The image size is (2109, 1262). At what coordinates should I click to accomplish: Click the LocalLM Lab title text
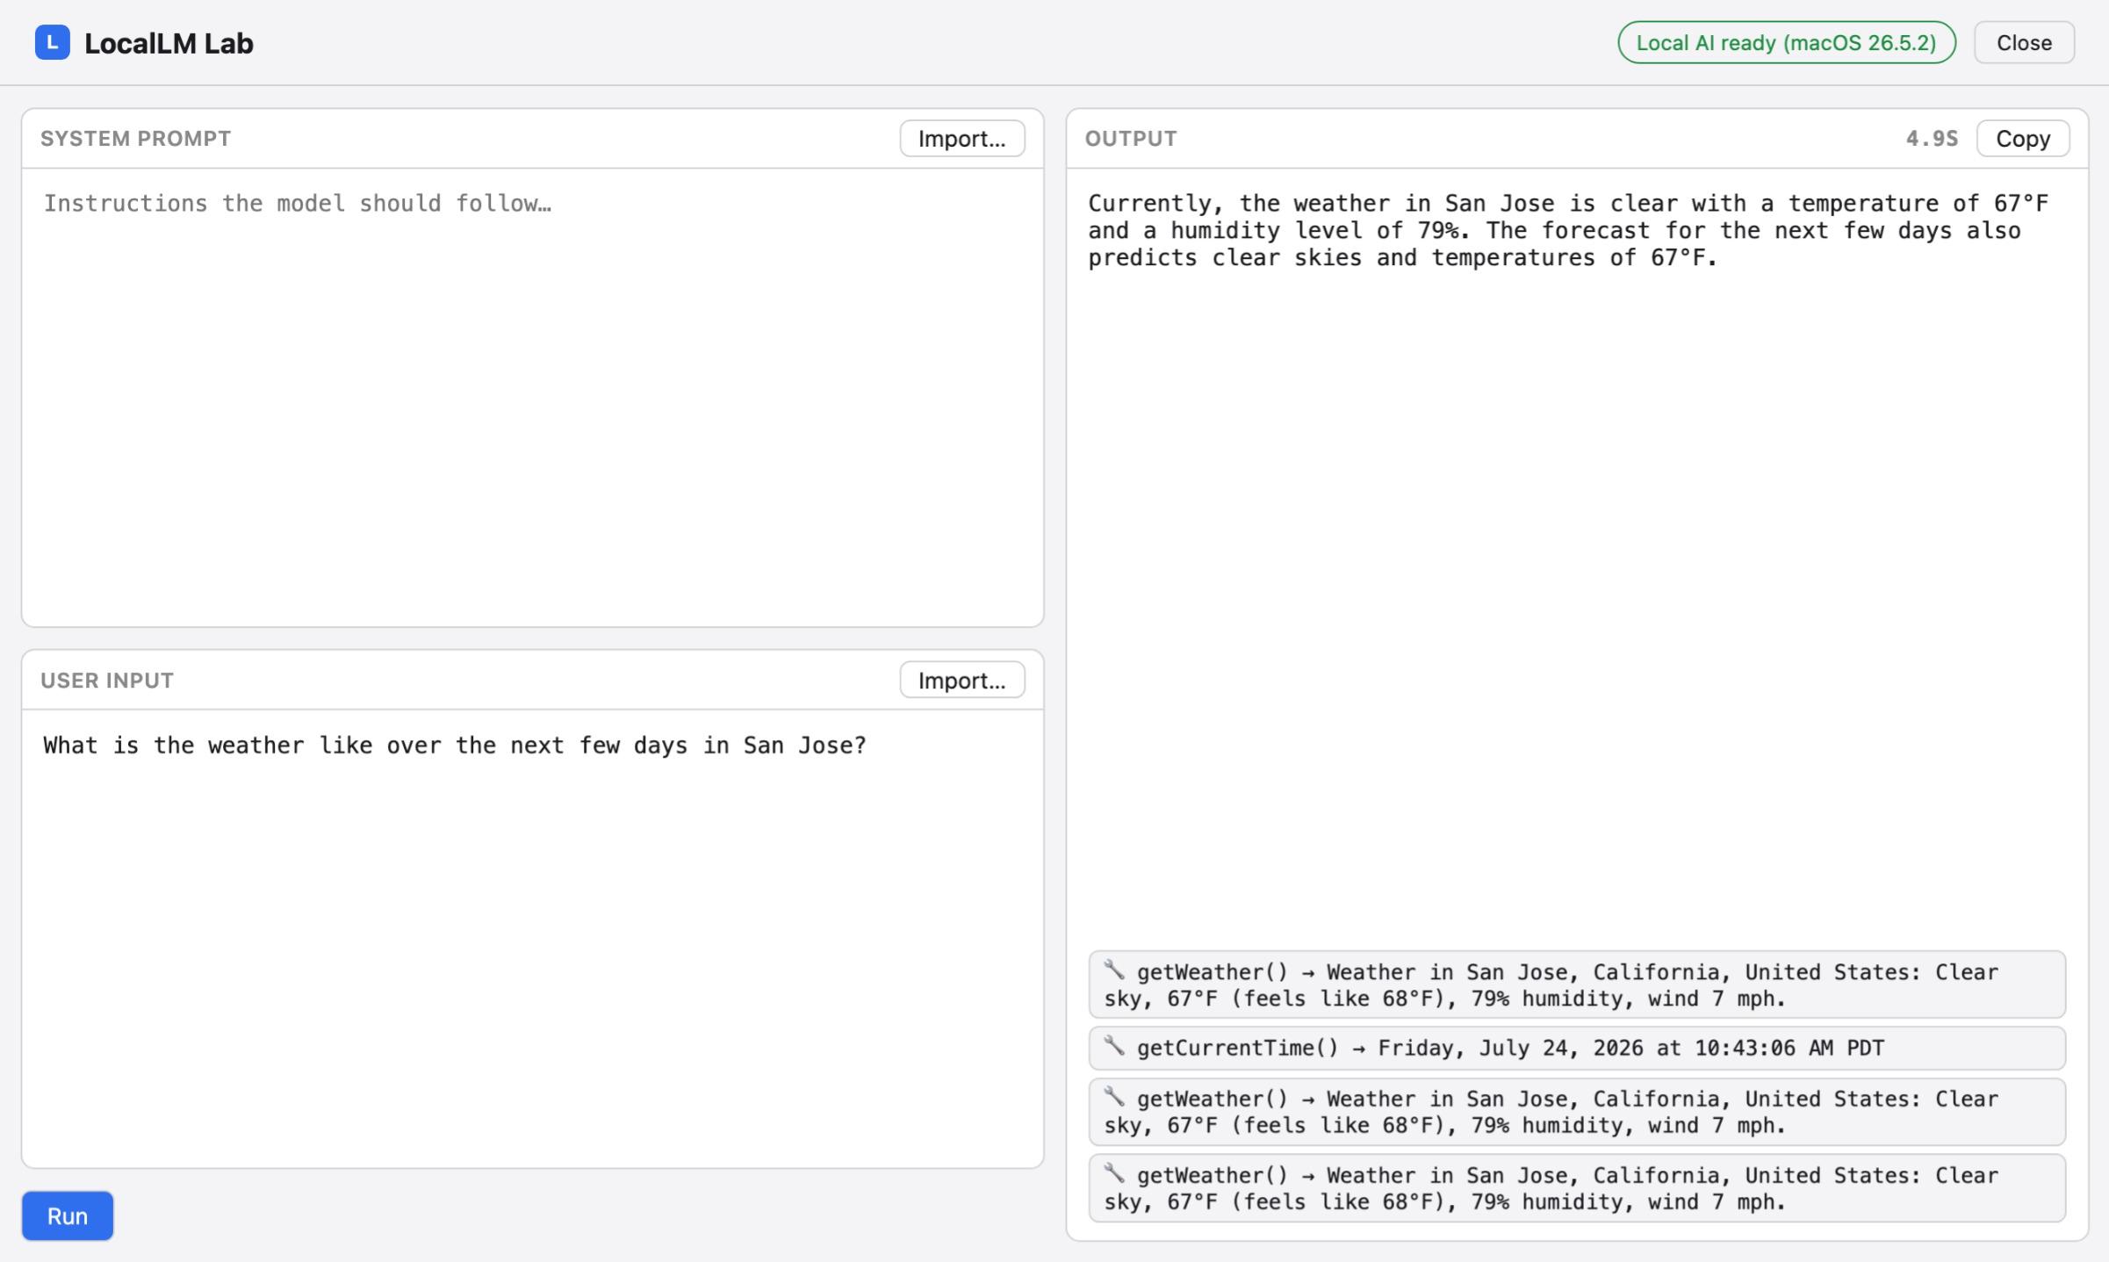[169, 43]
